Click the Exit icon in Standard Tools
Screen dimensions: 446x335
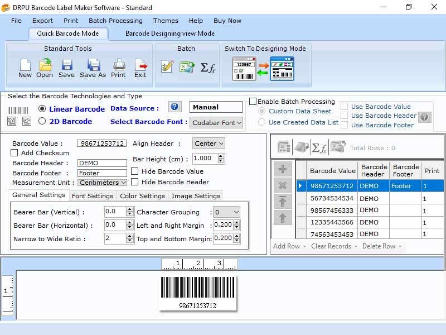click(140, 66)
